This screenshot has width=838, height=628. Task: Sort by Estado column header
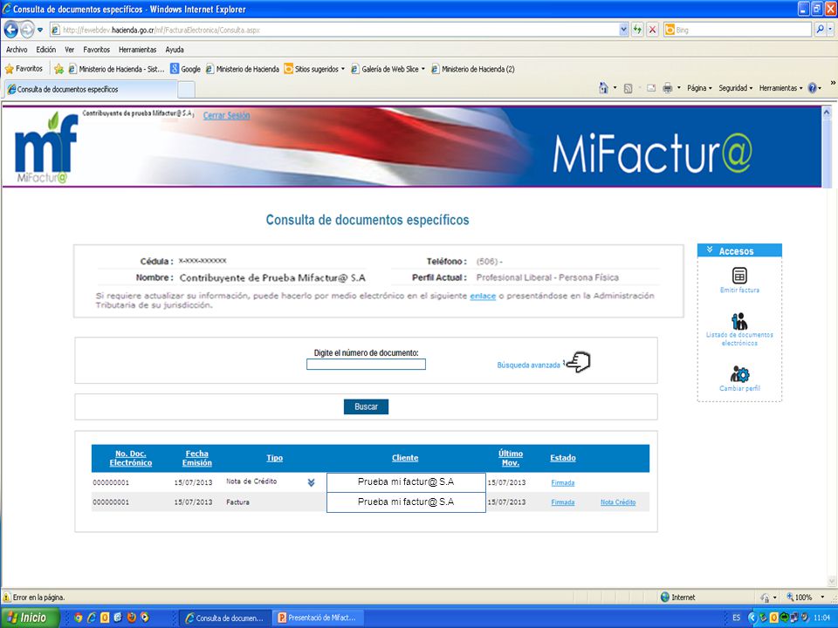563,458
